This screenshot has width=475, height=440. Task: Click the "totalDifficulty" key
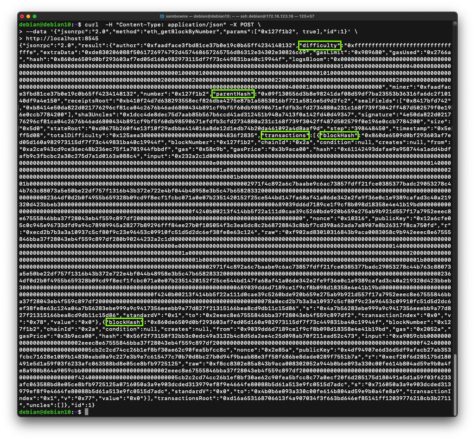pyautogui.click(x=76, y=135)
